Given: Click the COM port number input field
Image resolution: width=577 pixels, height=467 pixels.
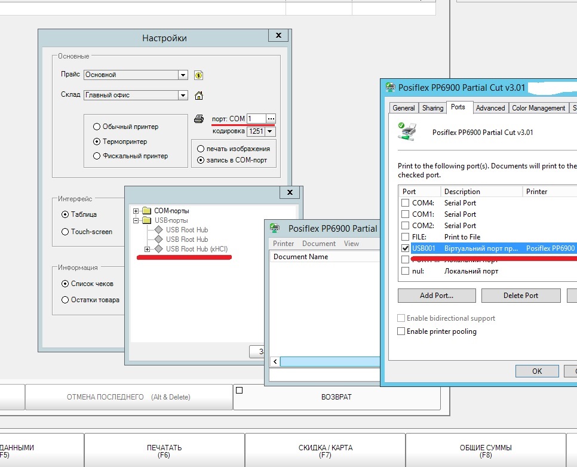Looking at the screenshot, I should coord(256,118).
